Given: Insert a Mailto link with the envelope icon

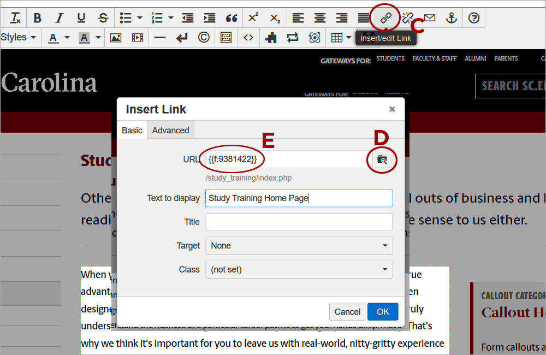Looking at the screenshot, I should pos(429,17).
